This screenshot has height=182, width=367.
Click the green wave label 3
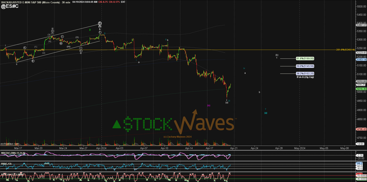[x=90, y=30]
